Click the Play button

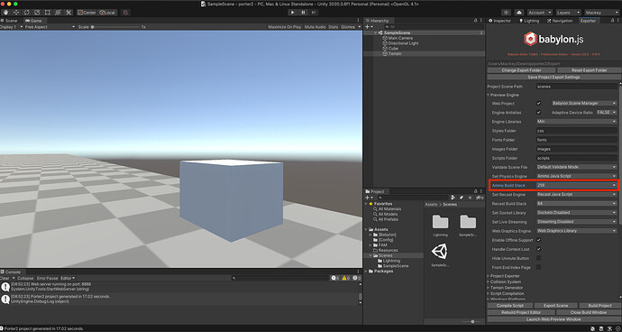pyautogui.click(x=293, y=13)
